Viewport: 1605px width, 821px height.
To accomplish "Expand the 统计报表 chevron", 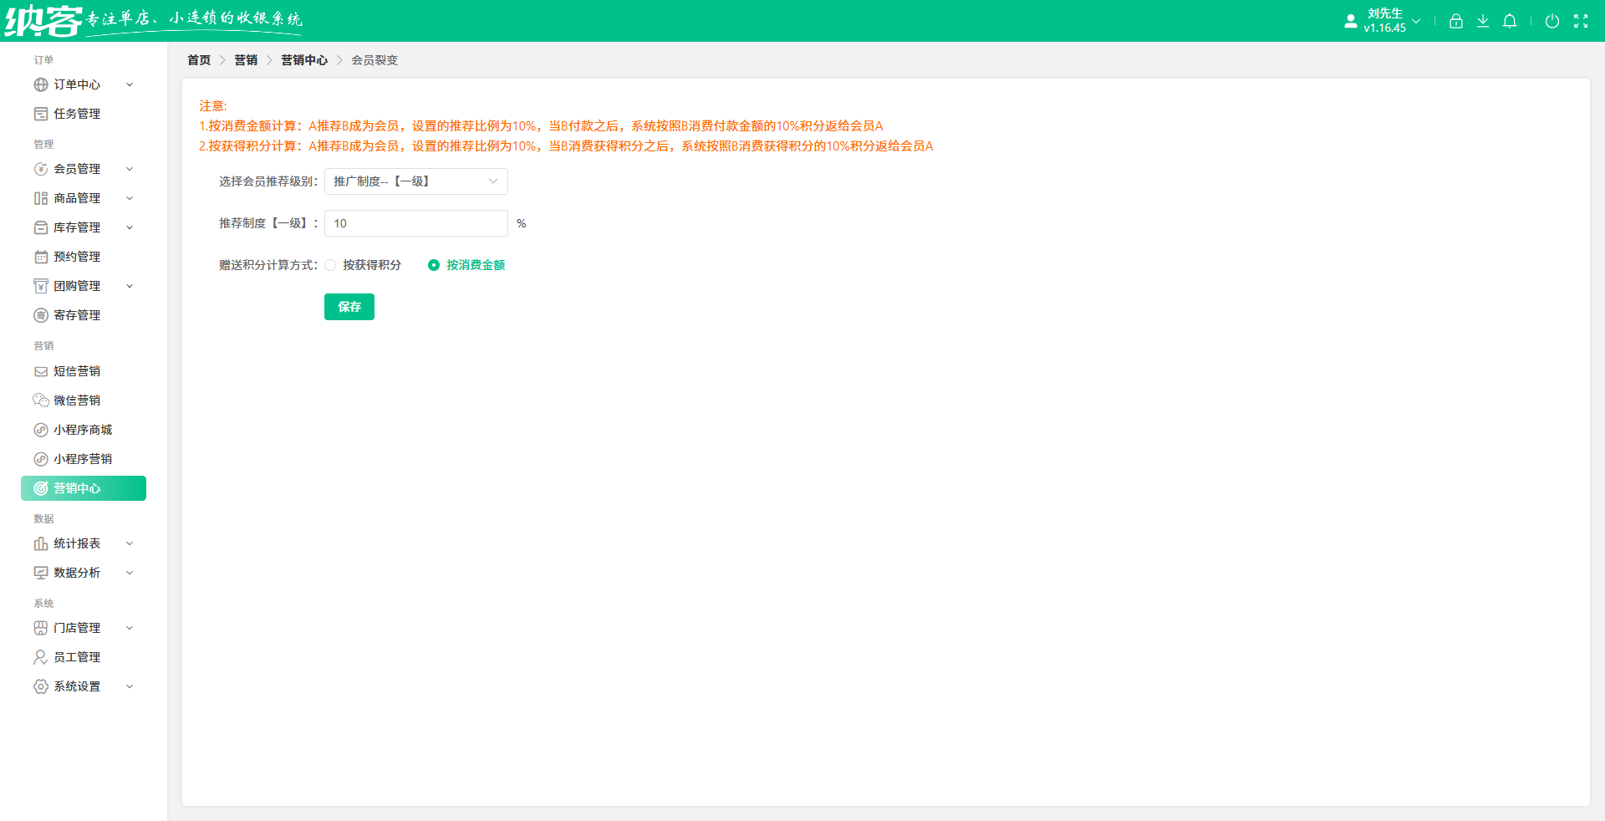I will 130,543.
